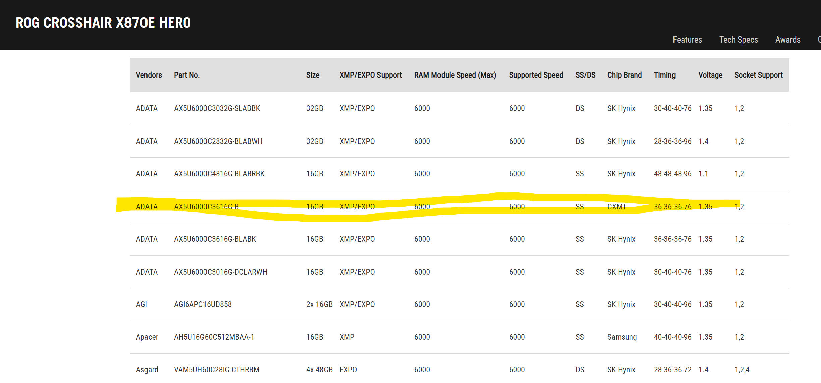Click the Chip Brand column header
The height and width of the screenshot is (383, 821).
[624, 75]
